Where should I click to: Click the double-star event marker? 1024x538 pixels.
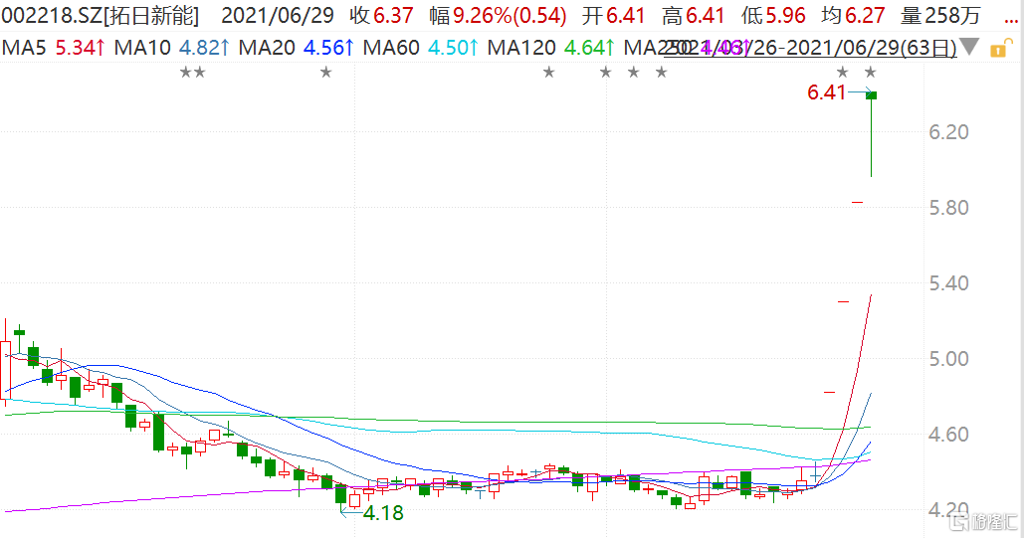[193, 73]
